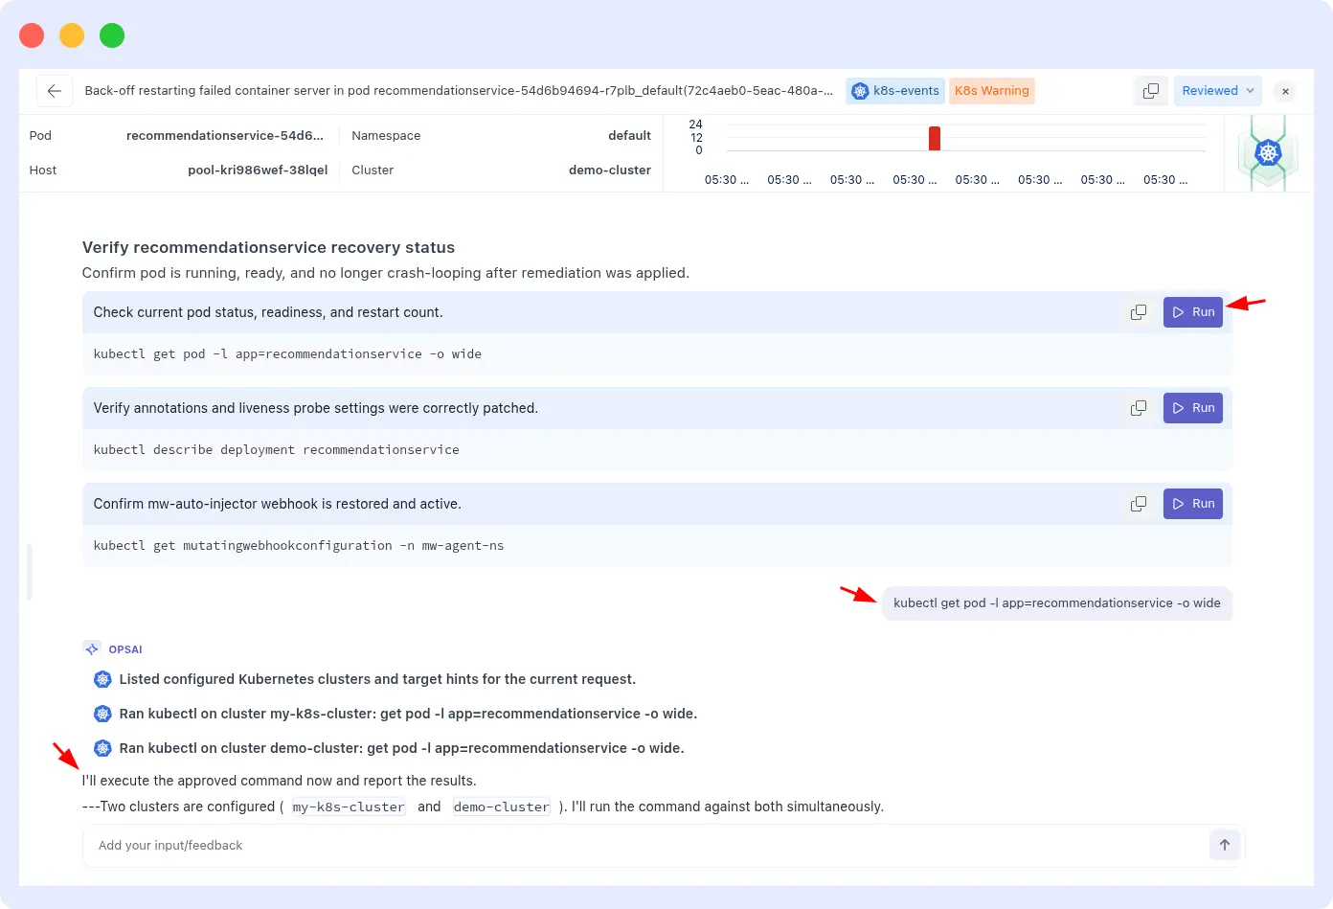The width and height of the screenshot is (1333, 909).
Task: Click the kubectl get pod code line in the first block
Action: pyautogui.click(x=287, y=354)
